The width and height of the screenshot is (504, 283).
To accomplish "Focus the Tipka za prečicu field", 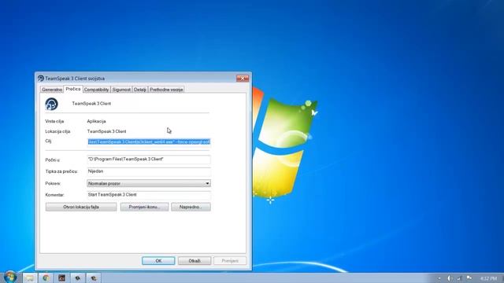I will (x=149, y=171).
